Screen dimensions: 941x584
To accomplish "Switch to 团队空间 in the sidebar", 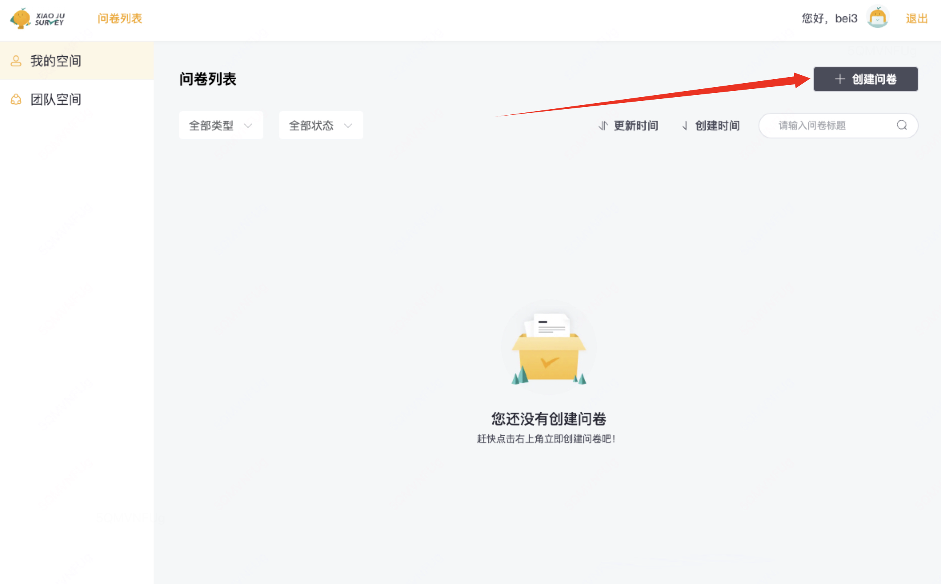I will 56,99.
